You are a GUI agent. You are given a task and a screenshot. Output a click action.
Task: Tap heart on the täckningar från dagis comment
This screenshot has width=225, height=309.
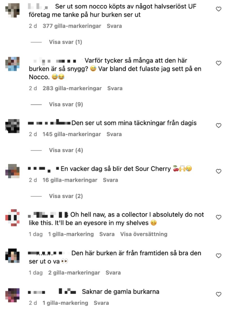(219, 125)
